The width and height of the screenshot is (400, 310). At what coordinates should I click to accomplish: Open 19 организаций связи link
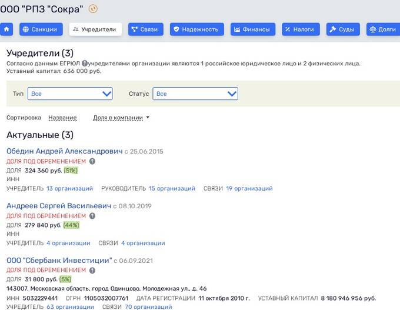coord(249,188)
